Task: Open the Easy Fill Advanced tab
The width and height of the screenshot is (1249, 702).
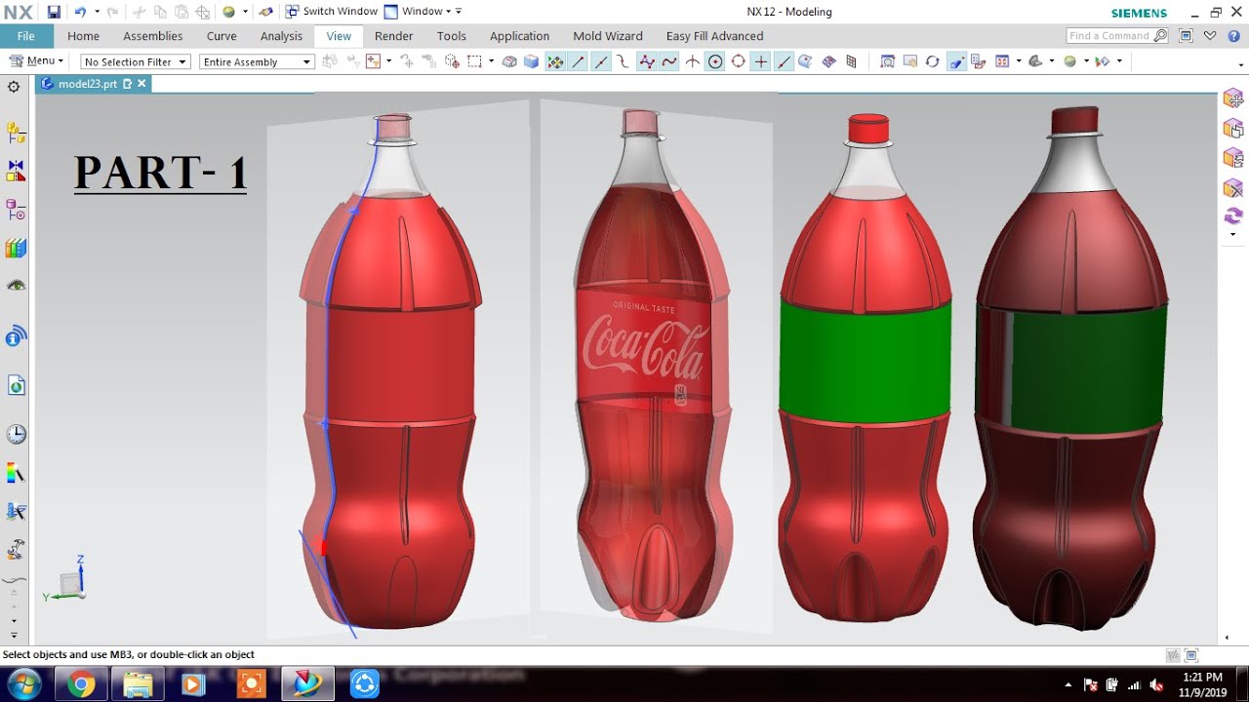Action: (x=714, y=36)
